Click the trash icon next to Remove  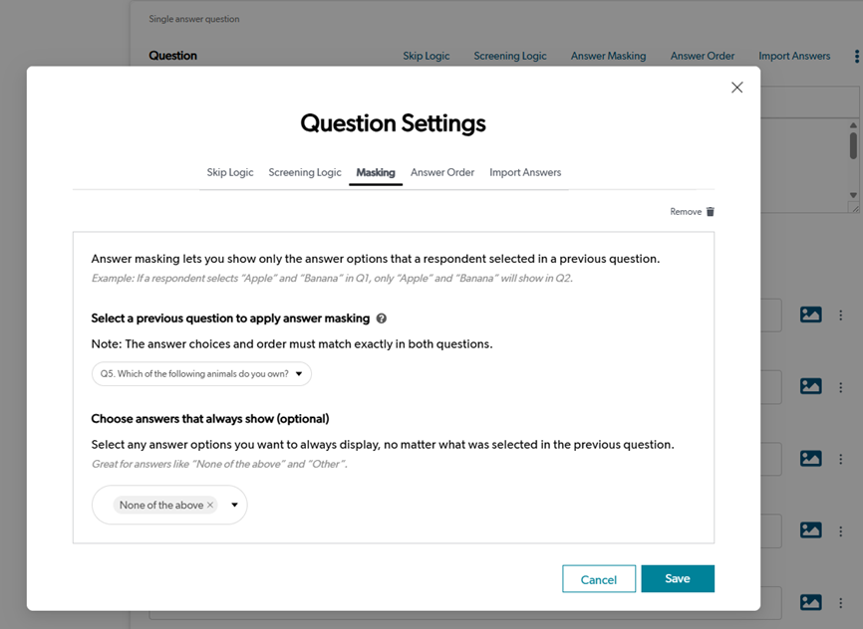(711, 212)
